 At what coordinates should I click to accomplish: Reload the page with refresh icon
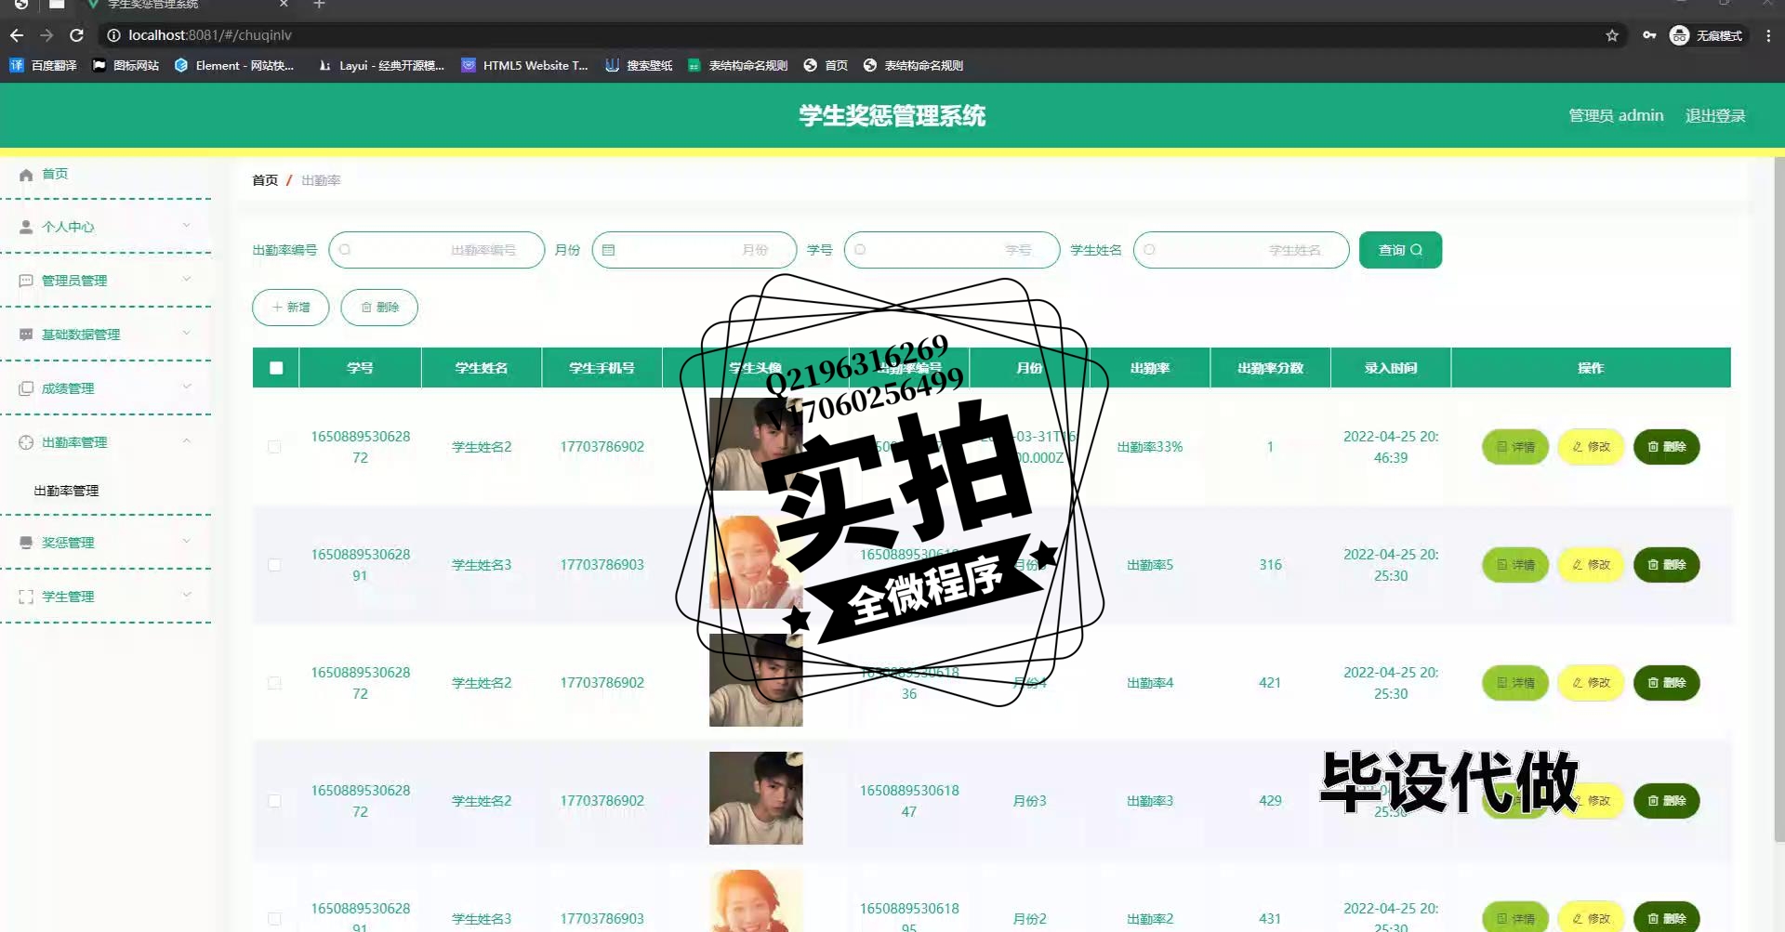[x=77, y=35]
